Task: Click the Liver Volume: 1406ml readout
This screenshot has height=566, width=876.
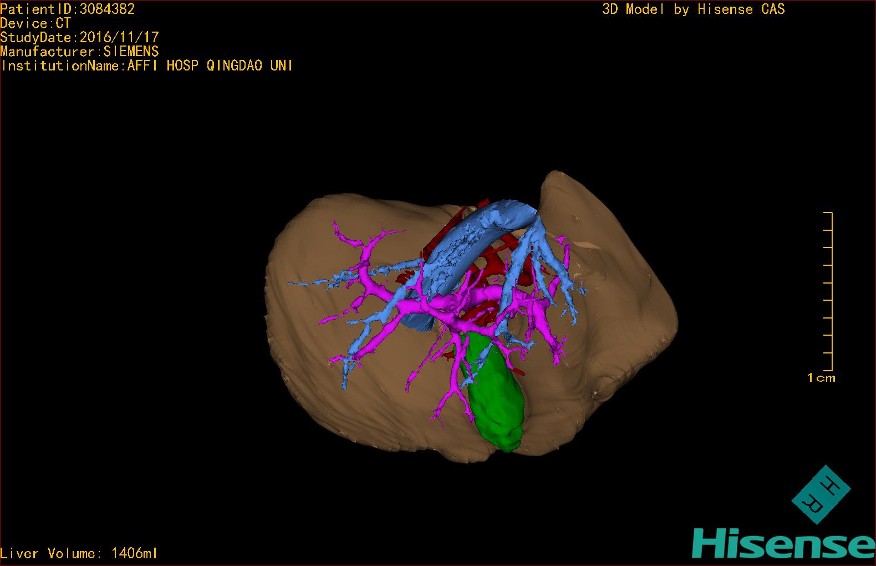Action: coord(79,553)
